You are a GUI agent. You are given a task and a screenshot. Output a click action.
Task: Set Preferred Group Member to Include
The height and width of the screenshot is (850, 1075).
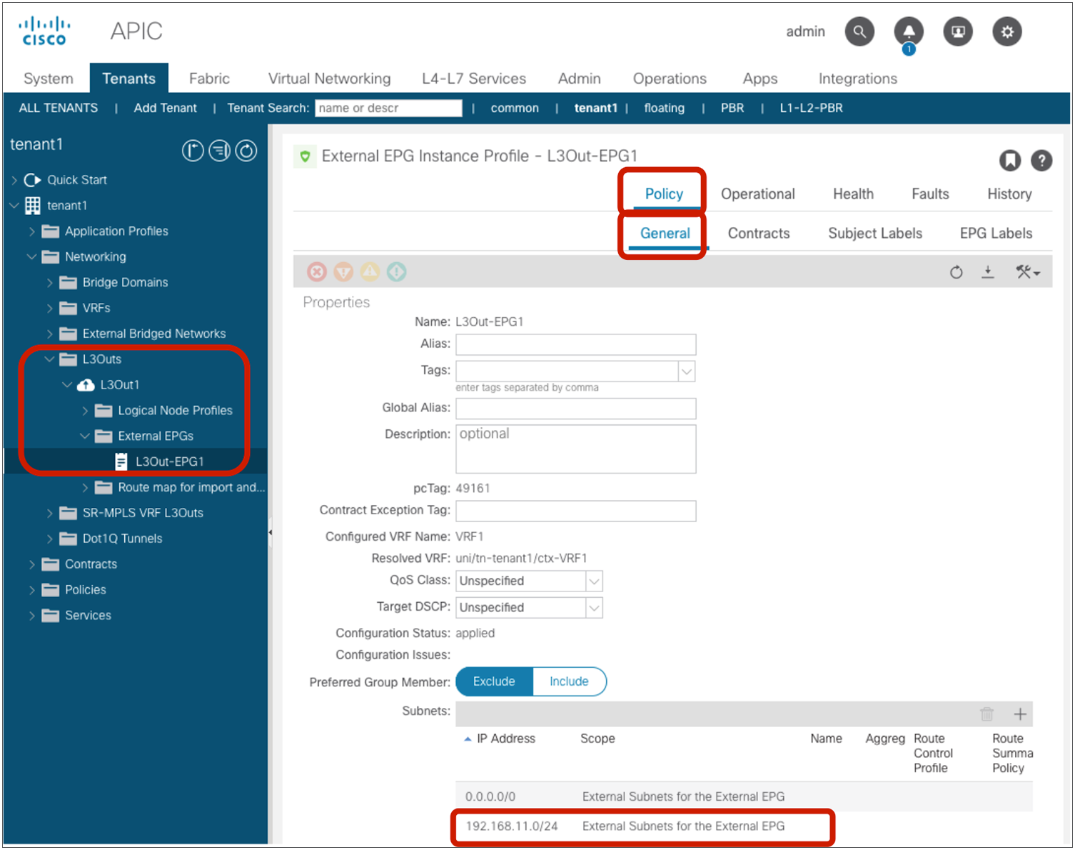(570, 681)
